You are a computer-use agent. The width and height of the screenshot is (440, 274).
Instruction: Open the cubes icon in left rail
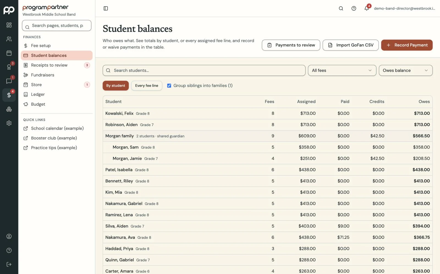9,109
